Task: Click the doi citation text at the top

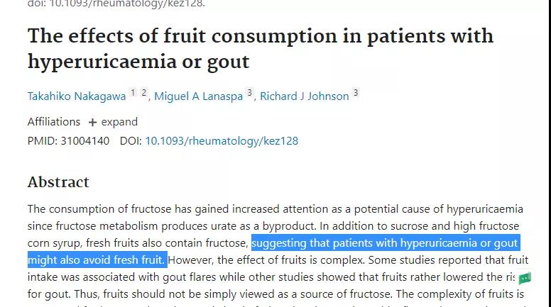Action: [116, 4]
